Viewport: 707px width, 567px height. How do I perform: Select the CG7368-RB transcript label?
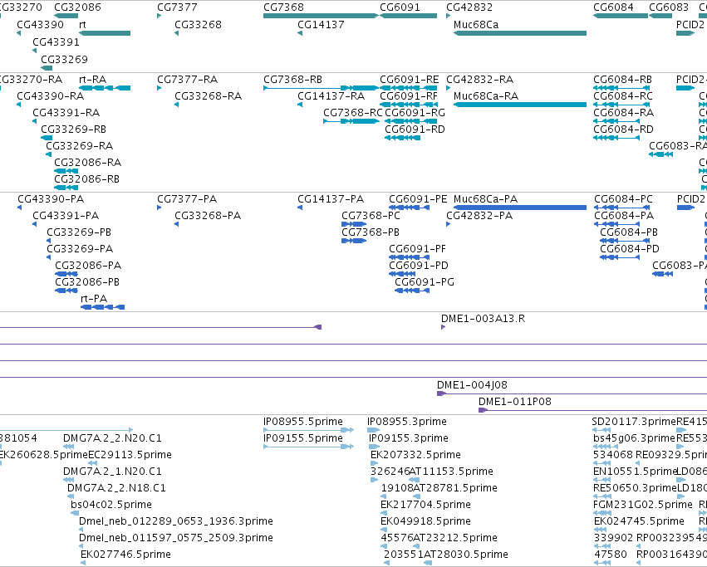pyautogui.click(x=293, y=80)
